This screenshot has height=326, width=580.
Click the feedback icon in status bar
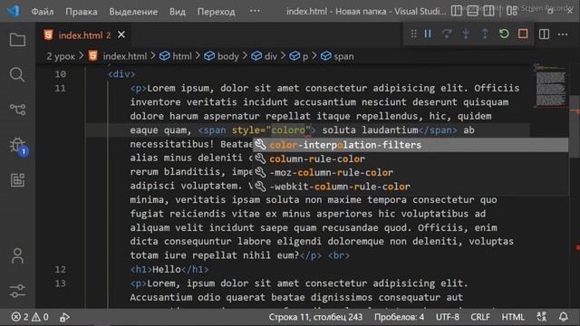(x=542, y=317)
